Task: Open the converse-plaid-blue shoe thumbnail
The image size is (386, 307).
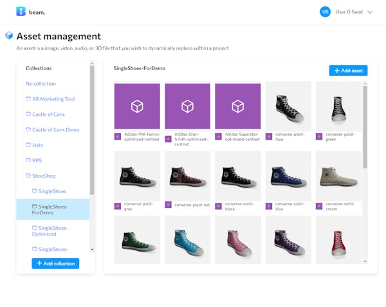Action: (288, 106)
